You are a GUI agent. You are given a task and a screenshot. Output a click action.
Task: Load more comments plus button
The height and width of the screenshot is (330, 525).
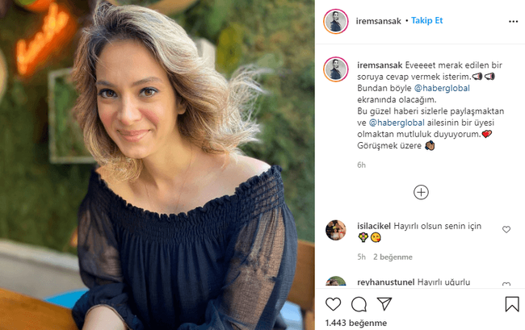coord(421,192)
